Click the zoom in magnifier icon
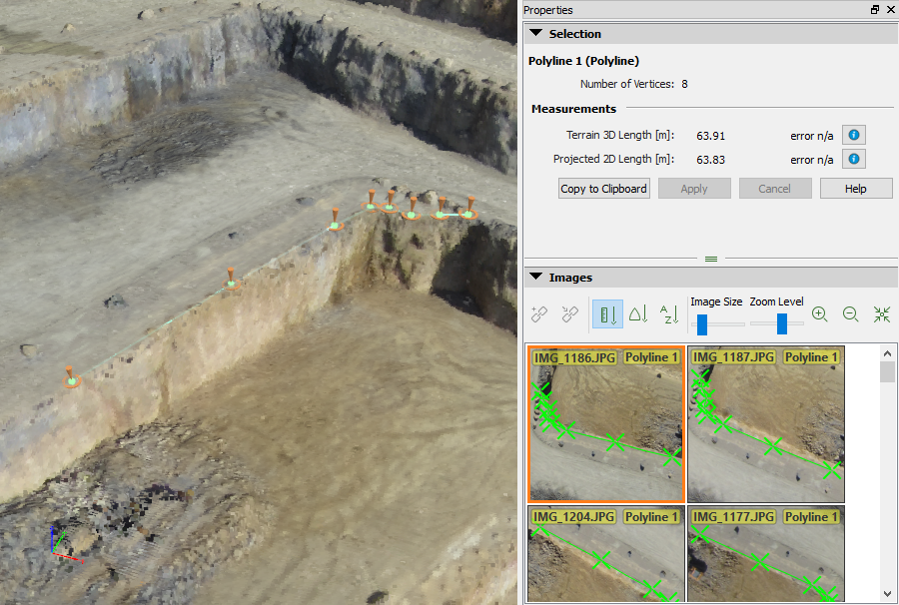The image size is (899, 605). tap(819, 313)
